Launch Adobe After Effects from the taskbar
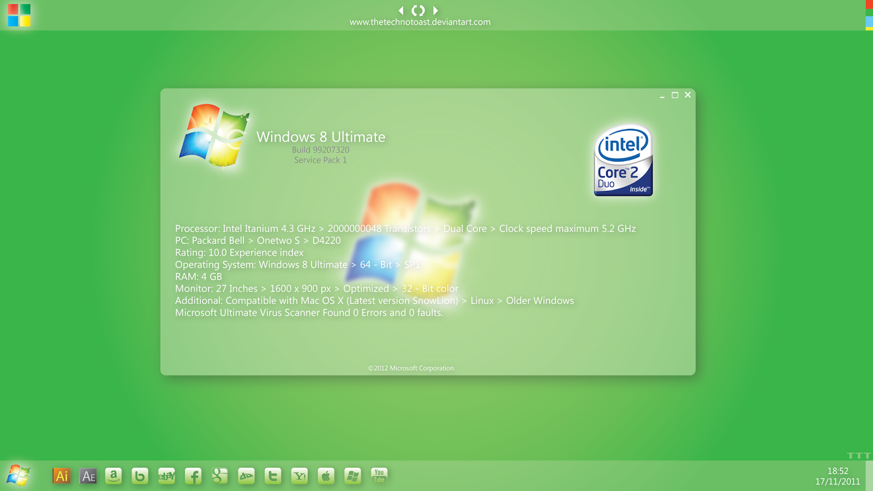 [x=88, y=476]
